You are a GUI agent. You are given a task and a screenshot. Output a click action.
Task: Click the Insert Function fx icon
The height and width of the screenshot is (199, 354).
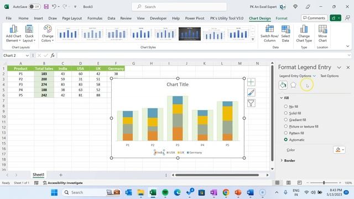(x=53, y=55)
